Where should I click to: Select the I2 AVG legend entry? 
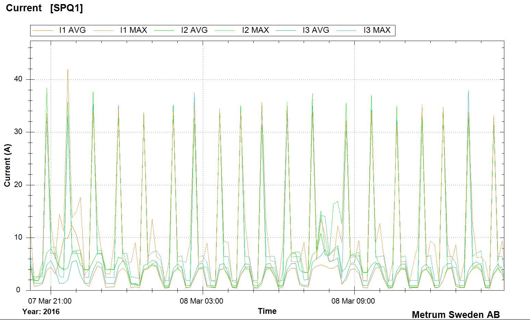coord(194,30)
